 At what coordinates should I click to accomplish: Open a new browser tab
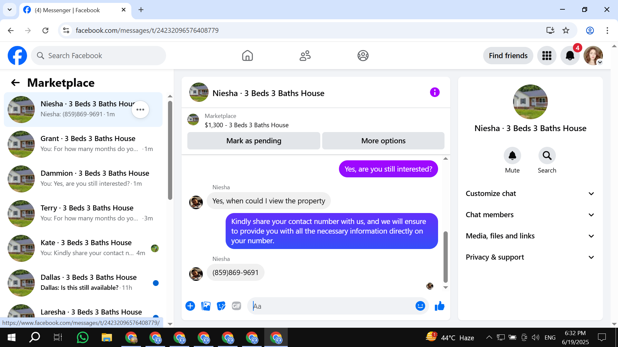pos(141,10)
